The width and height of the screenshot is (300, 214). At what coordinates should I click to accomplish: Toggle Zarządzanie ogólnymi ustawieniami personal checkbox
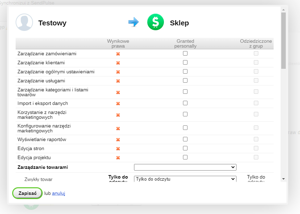point(185,72)
